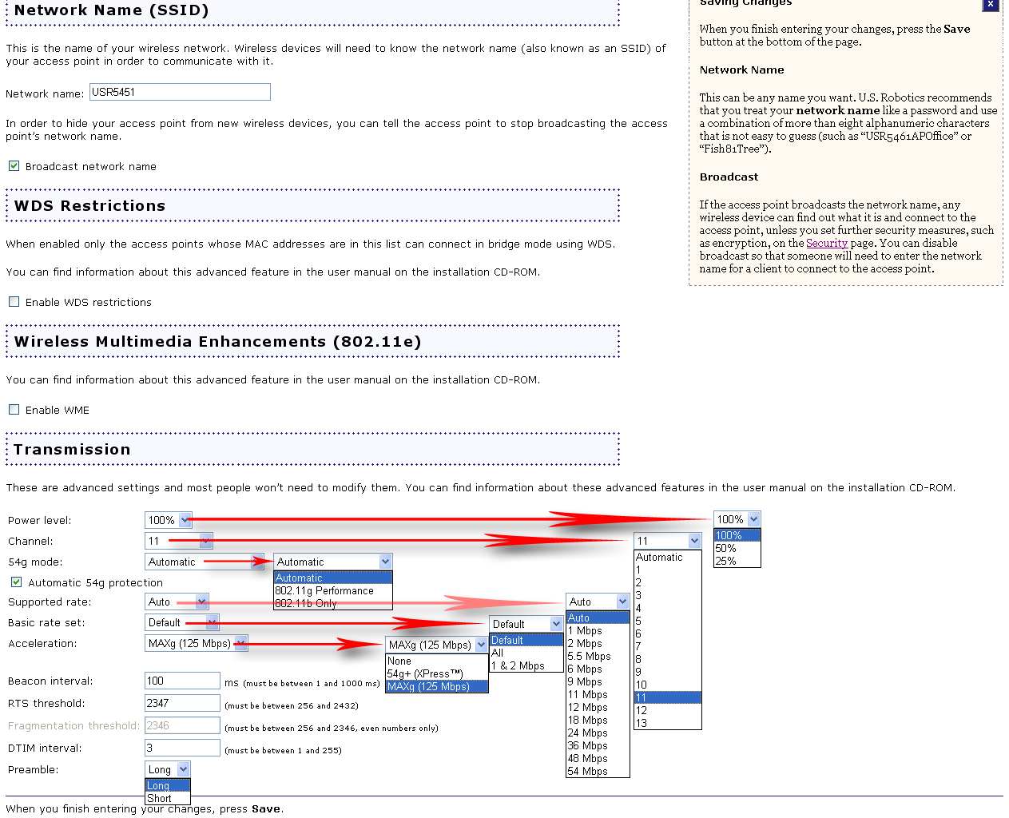Viewport: 1009px width, 818px height.
Task: Open the dropdown beside the Basic rate set label
Action: [181, 622]
